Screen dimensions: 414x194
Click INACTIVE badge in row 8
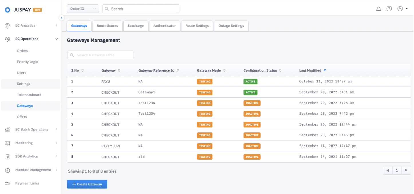tap(252, 157)
